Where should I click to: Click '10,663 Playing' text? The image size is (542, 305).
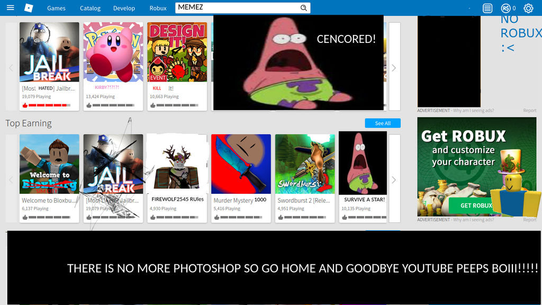pyautogui.click(x=164, y=96)
